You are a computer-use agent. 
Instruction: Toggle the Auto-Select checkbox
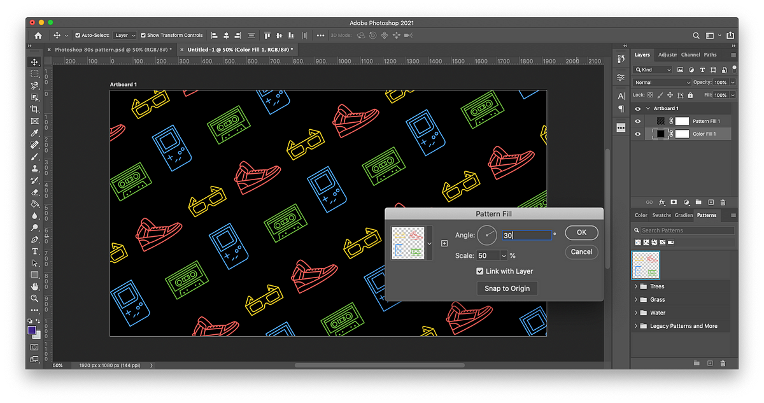pos(78,36)
